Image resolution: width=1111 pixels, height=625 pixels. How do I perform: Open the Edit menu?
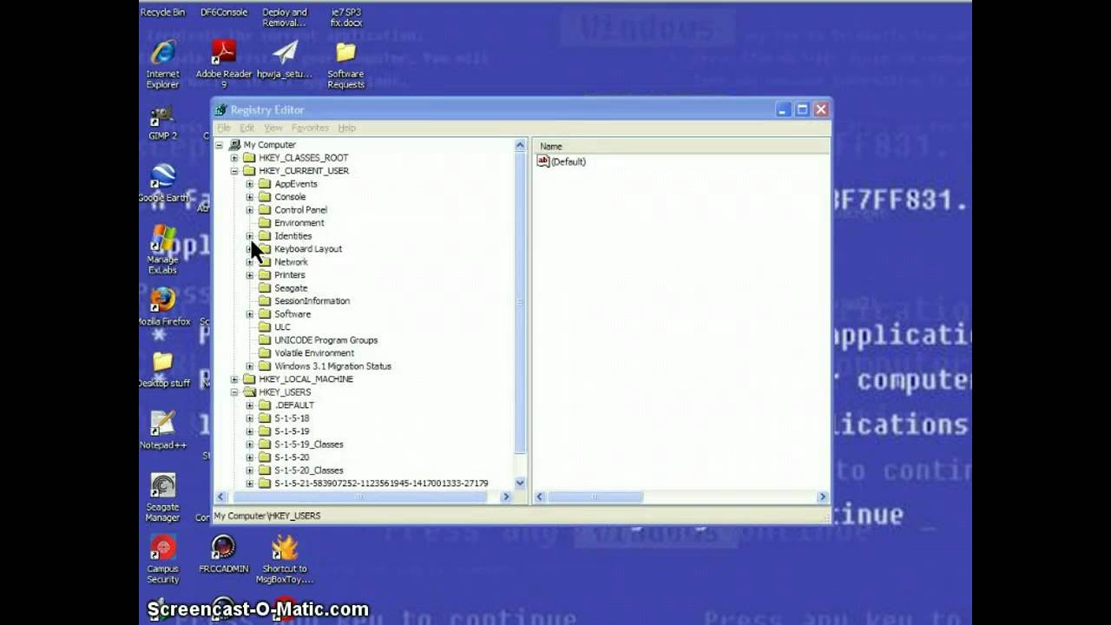click(247, 128)
